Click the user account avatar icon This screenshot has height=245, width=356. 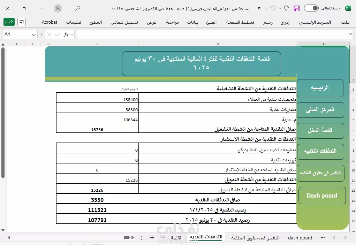pyautogui.click(x=58, y=8)
